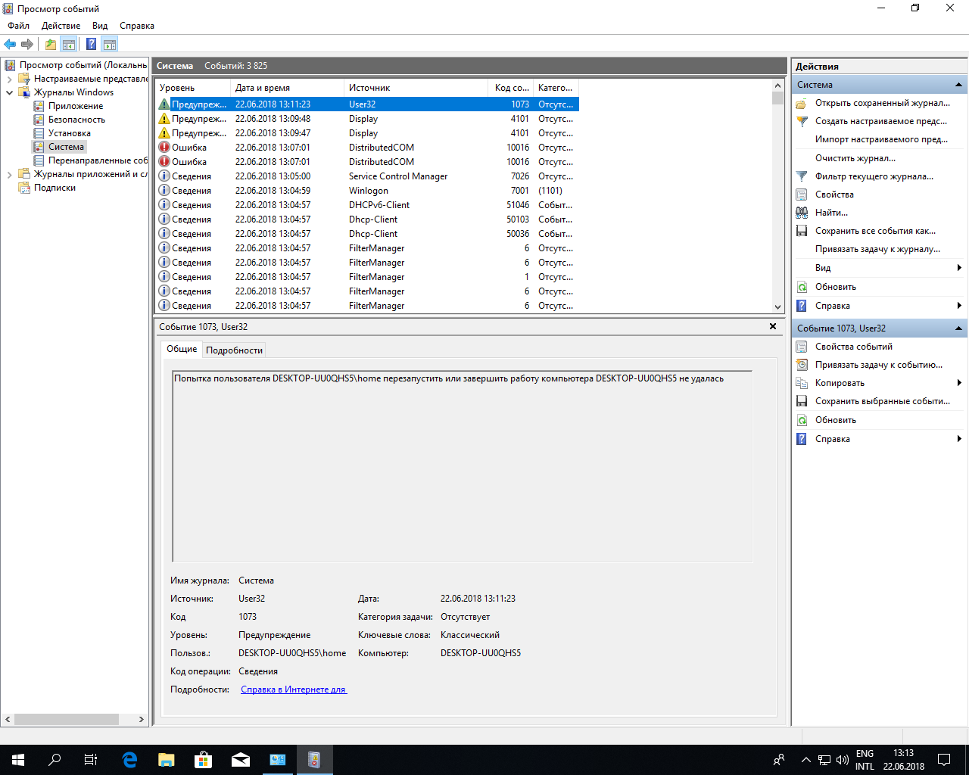Open the Действие menu
969x775 pixels.
pos(61,26)
